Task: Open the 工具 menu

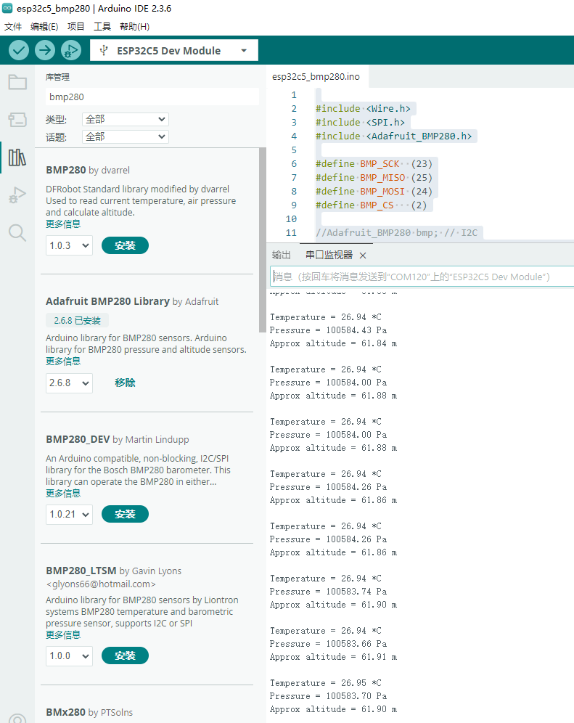Action: pyautogui.click(x=102, y=27)
